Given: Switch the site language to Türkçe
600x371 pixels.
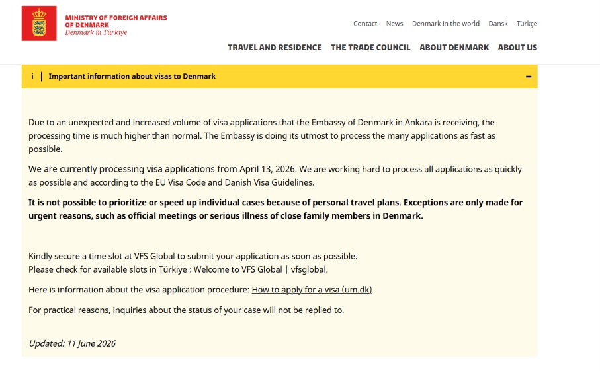Looking at the screenshot, I should click(527, 24).
